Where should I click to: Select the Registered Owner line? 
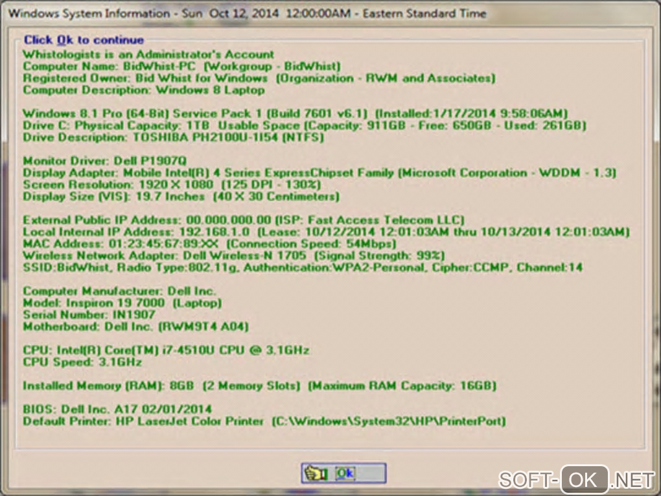[x=259, y=78]
